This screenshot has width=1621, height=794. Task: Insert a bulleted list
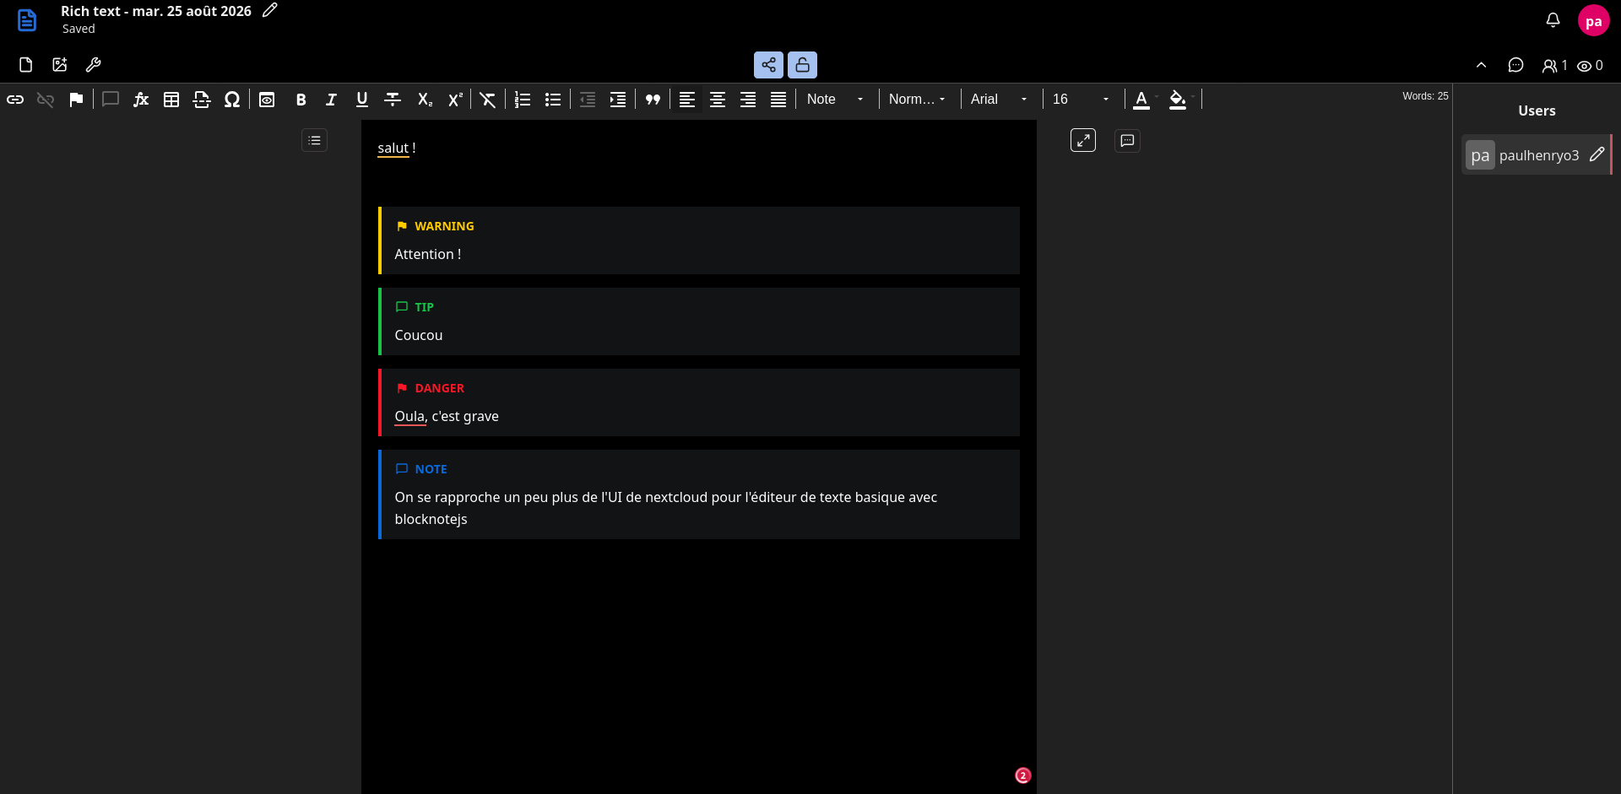(553, 100)
